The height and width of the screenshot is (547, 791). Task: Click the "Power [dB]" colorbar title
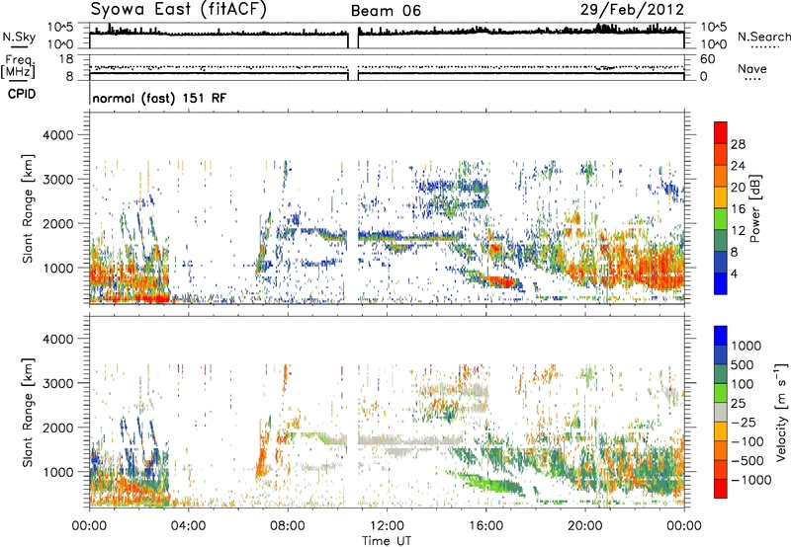754,208
